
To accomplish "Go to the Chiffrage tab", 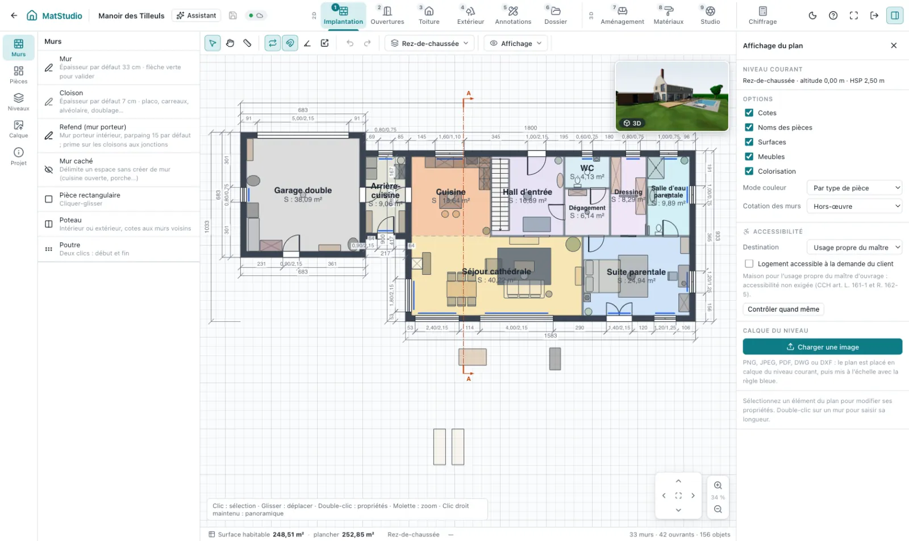I will pos(762,15).
